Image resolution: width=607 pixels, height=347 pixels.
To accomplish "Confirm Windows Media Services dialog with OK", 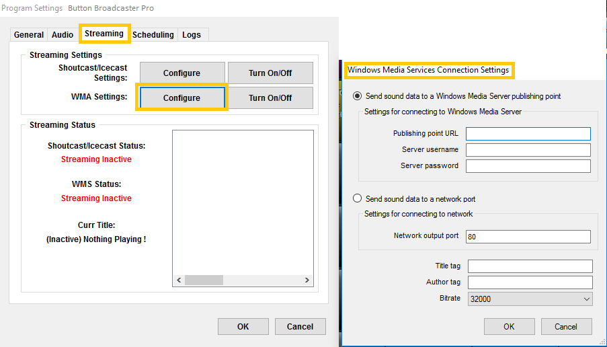I will coord(509,326).
